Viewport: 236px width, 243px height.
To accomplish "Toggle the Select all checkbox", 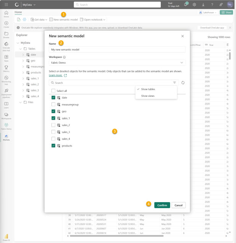I will pyautogui.click(x=53, y=91).
